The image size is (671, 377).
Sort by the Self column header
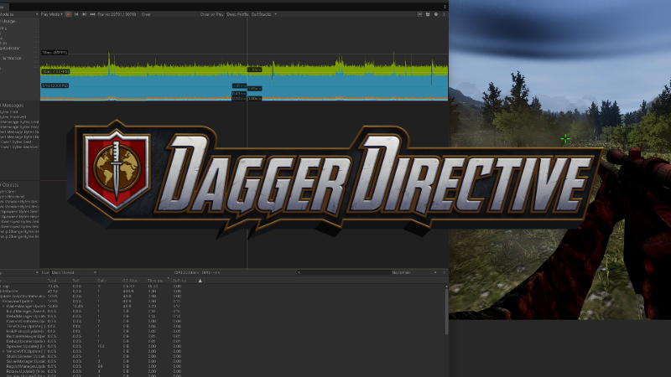[75, 281]
